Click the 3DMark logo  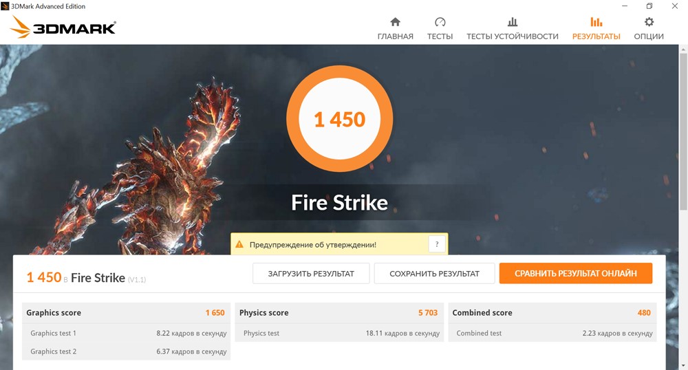coord(63,28)
